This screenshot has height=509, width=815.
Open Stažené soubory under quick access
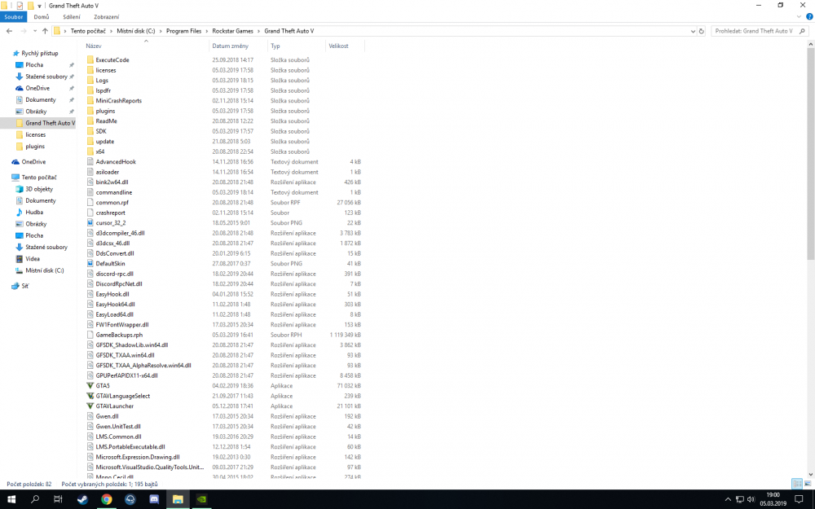click(x=46, y=77)
